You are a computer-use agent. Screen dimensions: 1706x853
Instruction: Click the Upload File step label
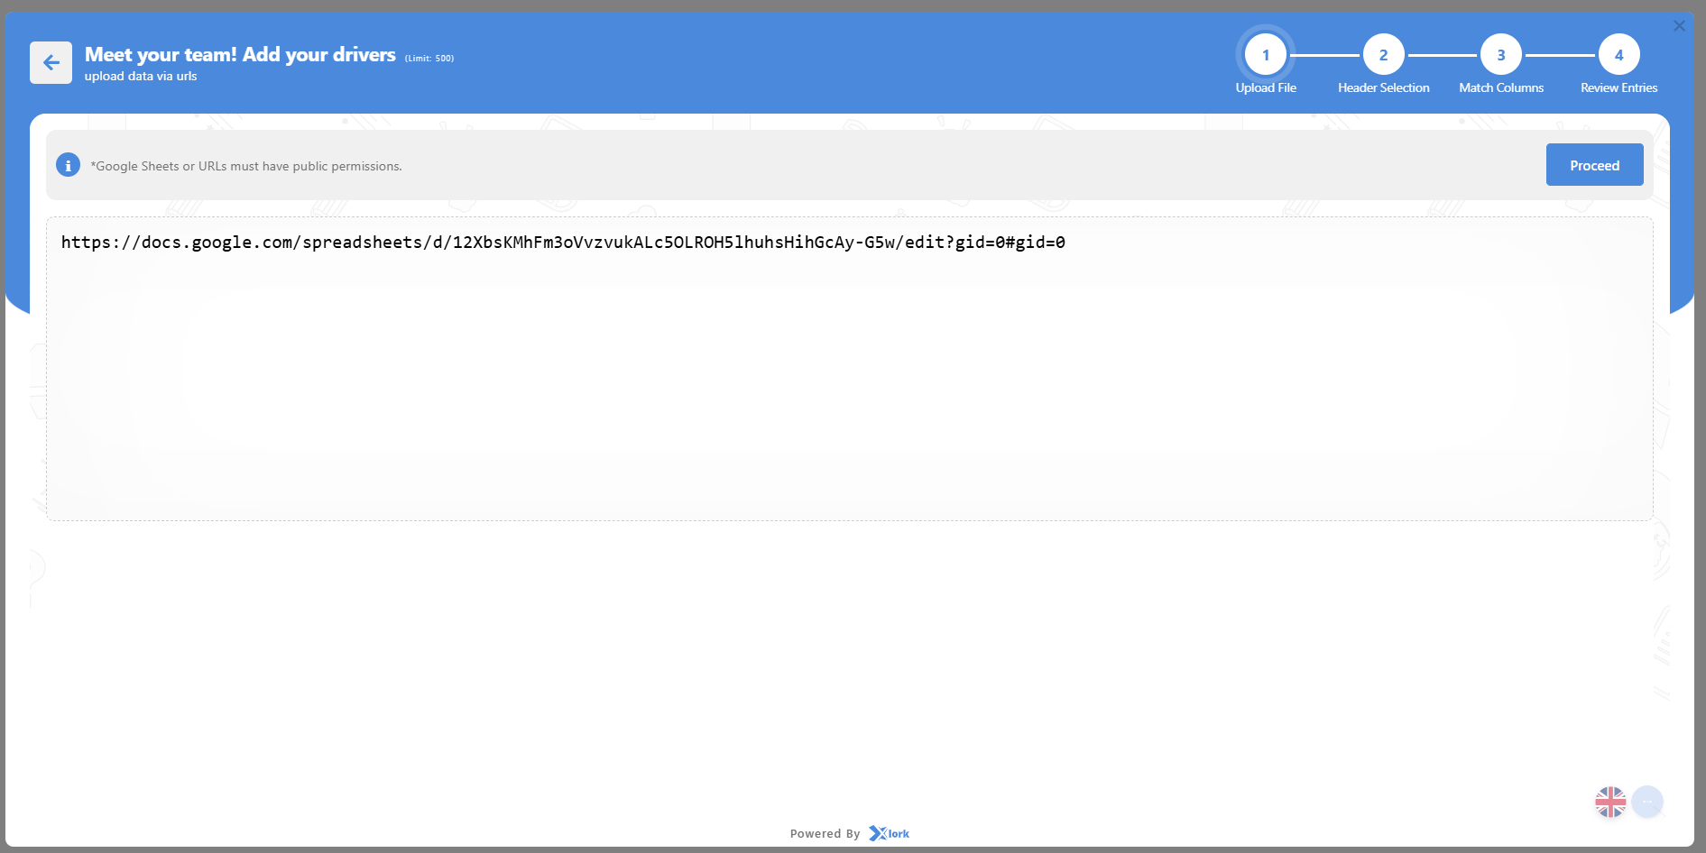1266,87
